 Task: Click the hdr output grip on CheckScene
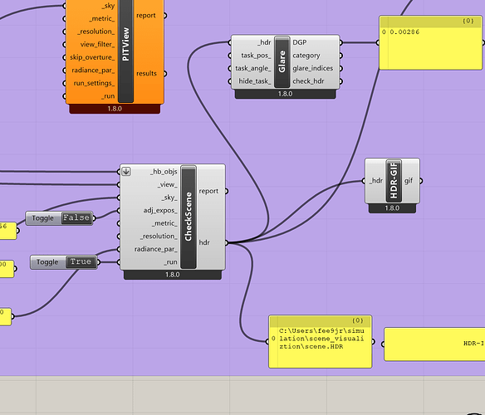(x=227, y=242)
